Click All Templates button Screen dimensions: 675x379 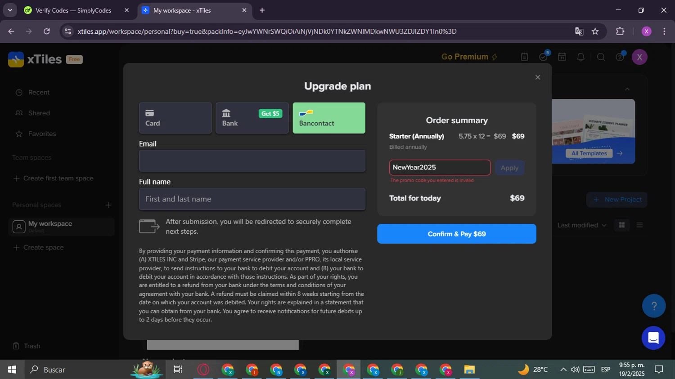click(x=589, y=153)
